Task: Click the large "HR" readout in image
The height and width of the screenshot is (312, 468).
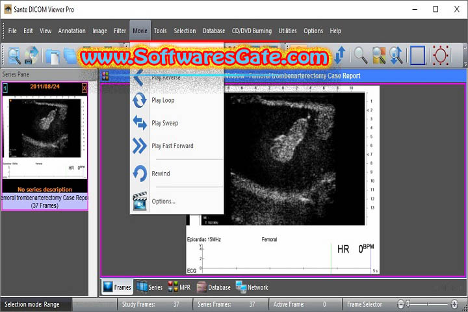Action: [x=343, y=249]
